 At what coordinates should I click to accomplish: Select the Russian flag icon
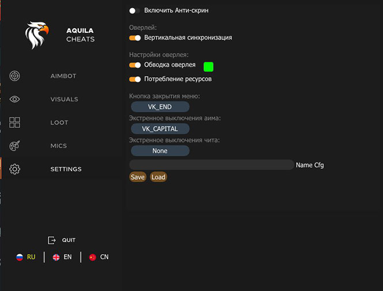[x=20, y=257]
